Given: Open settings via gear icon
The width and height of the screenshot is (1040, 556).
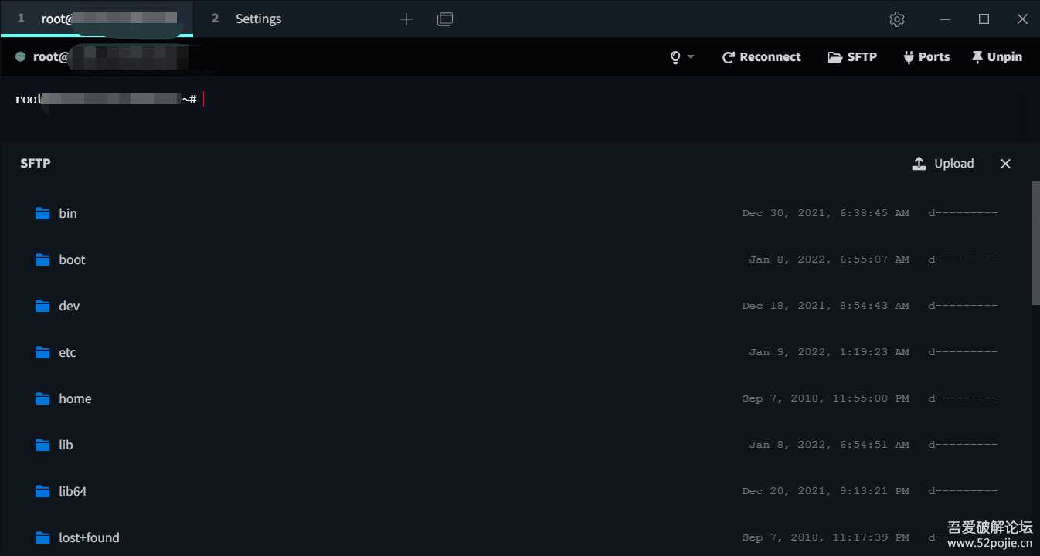Looking at the screenshot, I should (896, 19).
